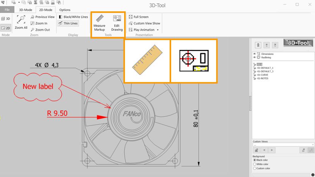Click the Zoom All magnifier icon
The image size is (315, 177).
point(21,20)
